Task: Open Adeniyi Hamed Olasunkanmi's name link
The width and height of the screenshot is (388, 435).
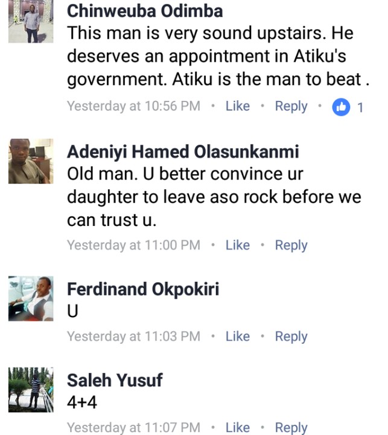Action: click(x=183, y=152)
